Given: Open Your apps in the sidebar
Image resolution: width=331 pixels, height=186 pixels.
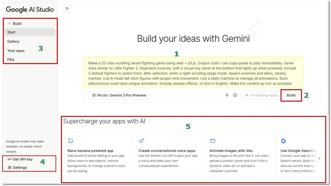Looking at the screenshot, I should pos(16,51).
